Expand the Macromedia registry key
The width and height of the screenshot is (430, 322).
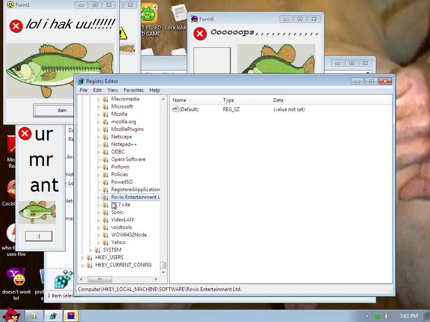(98, 99)
